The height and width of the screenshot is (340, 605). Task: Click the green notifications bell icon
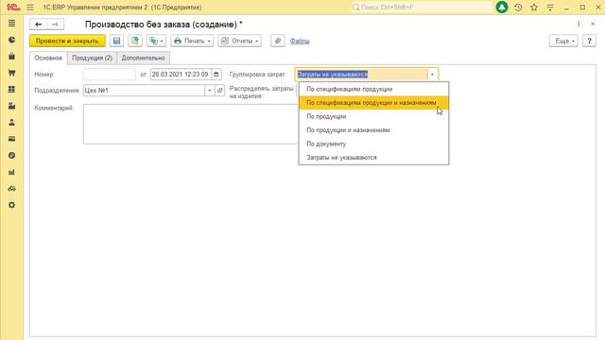click(502, 8)
